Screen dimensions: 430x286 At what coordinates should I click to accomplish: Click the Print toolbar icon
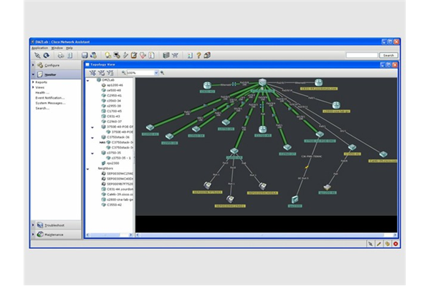point(61,56)
